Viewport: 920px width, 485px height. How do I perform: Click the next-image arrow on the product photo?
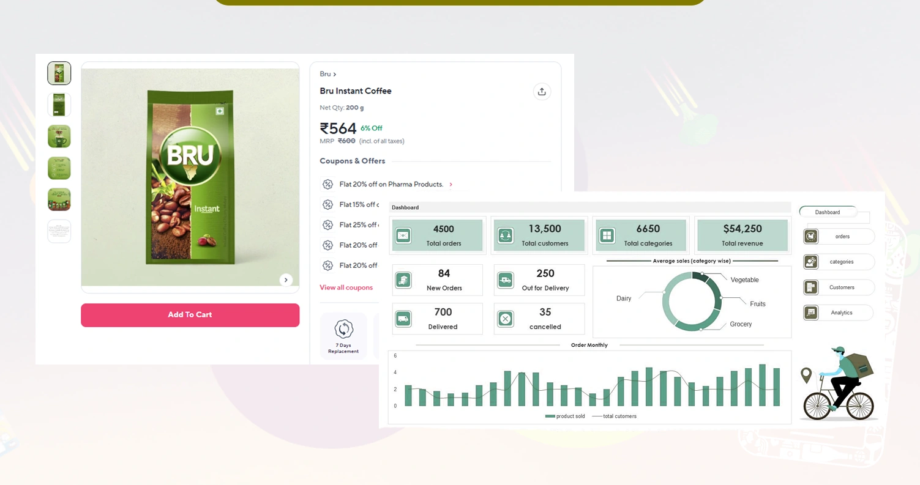(286, 280)
